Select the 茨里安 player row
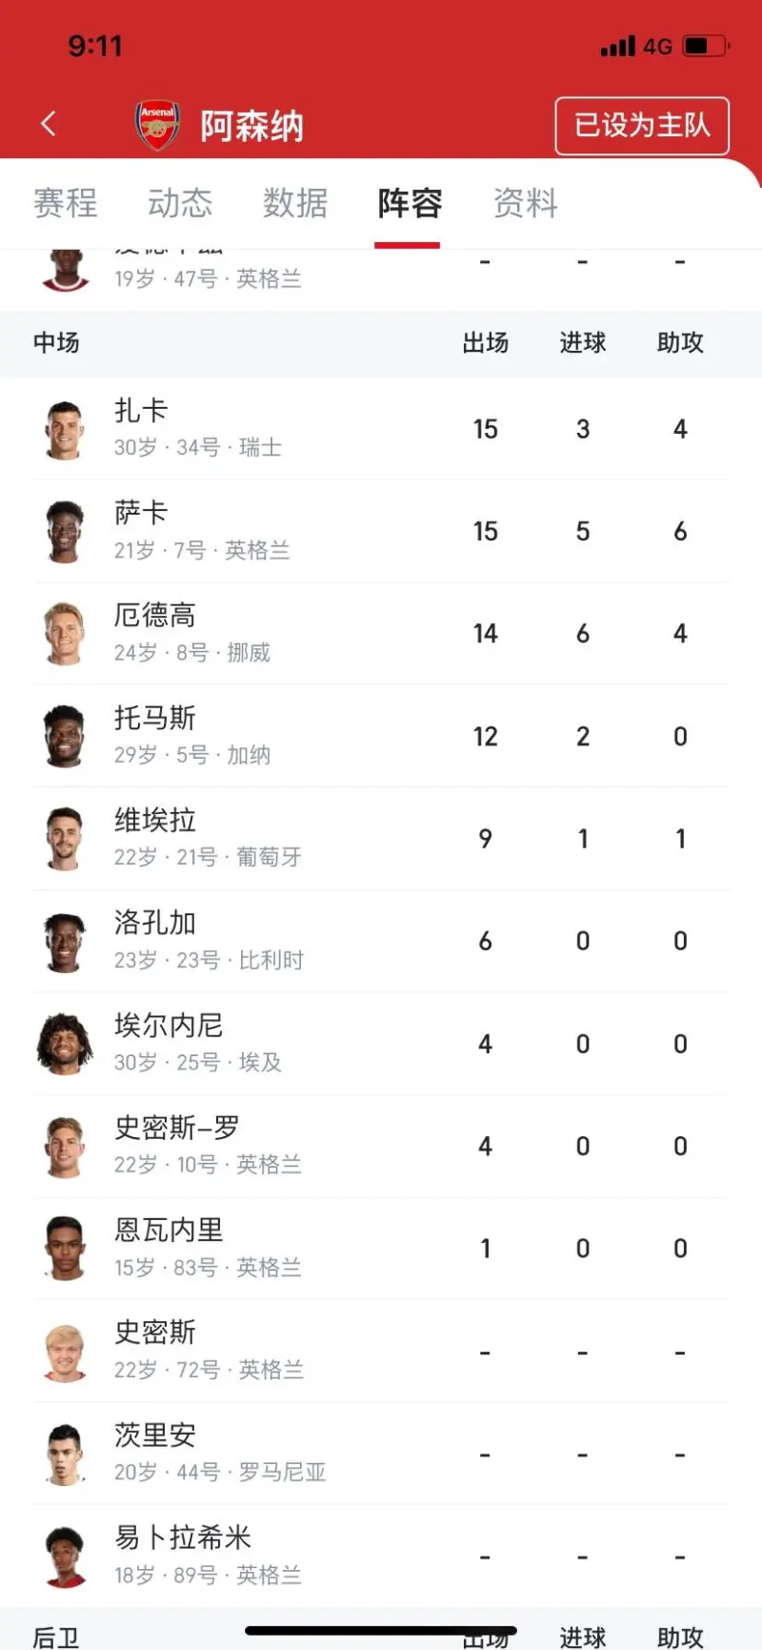 pyautogui.click(x=381, y=1454)
